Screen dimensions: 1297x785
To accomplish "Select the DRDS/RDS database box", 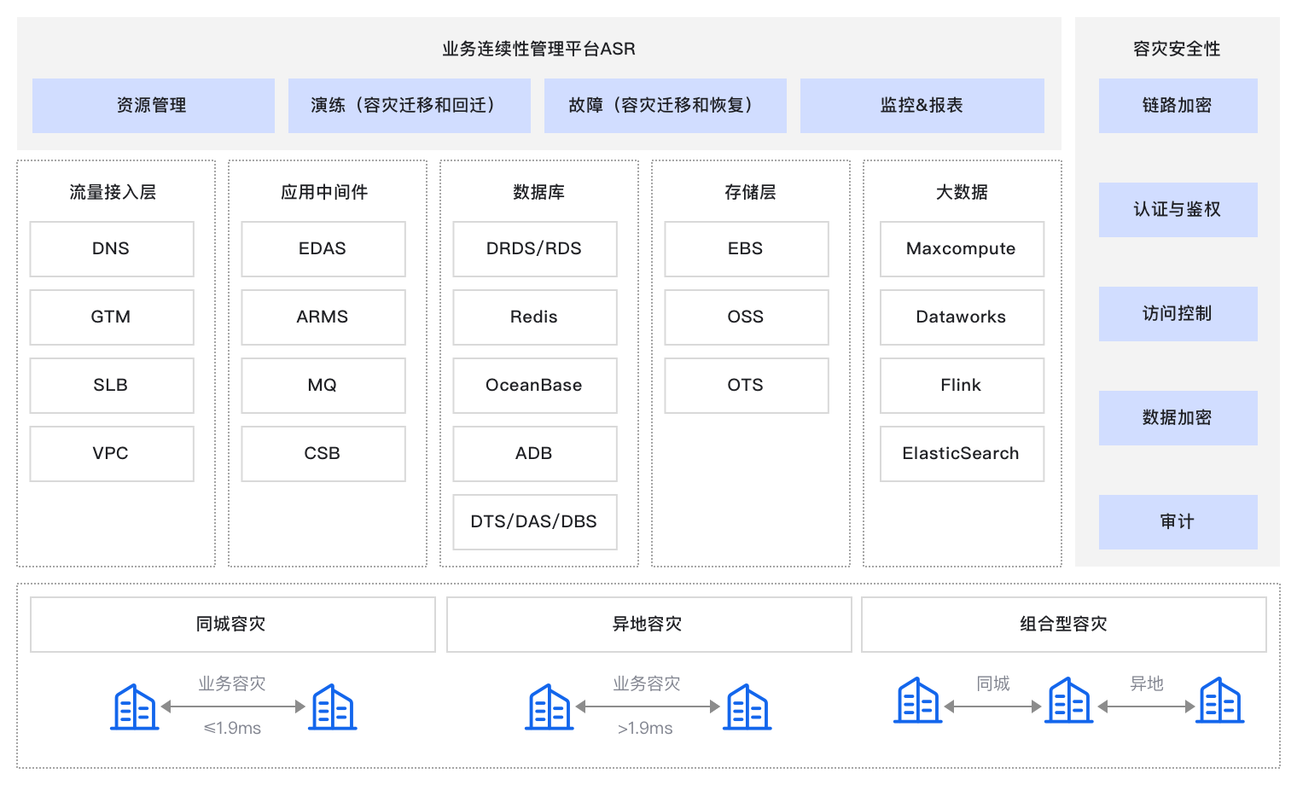I will click(x=535, y=249).
